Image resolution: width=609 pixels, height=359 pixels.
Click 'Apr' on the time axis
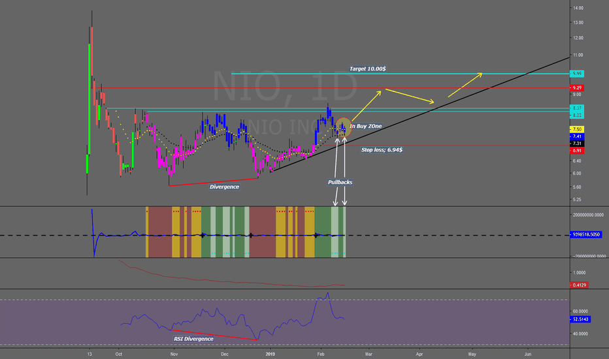(x=420, y=354)
